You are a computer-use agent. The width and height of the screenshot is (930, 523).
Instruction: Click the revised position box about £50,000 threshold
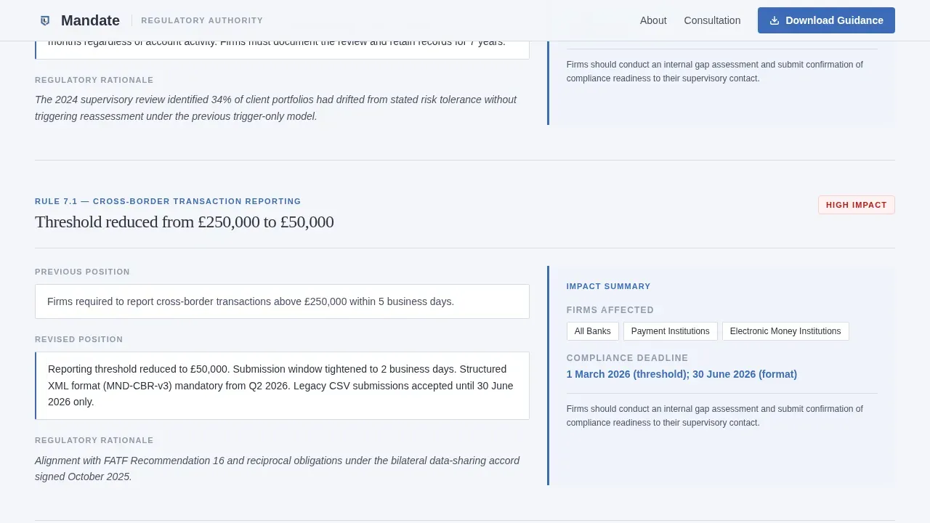point(282,386)
